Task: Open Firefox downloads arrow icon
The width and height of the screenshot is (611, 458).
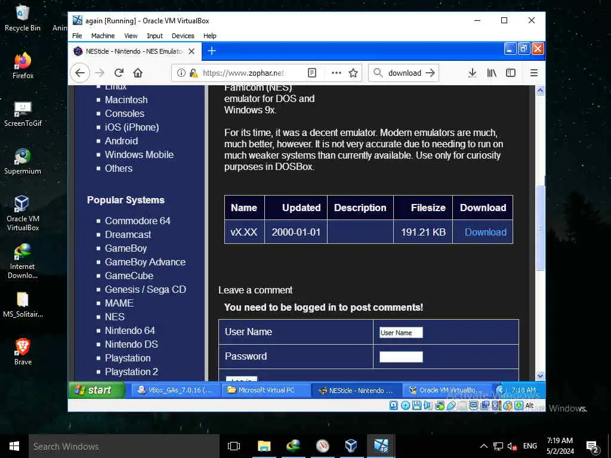Action: pos(473,73)
